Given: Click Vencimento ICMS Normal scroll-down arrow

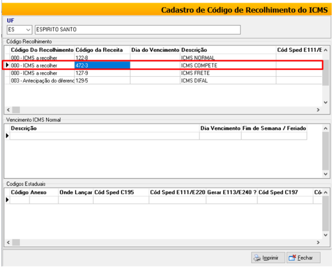Looking at the screenshot, I should point(325,174).
